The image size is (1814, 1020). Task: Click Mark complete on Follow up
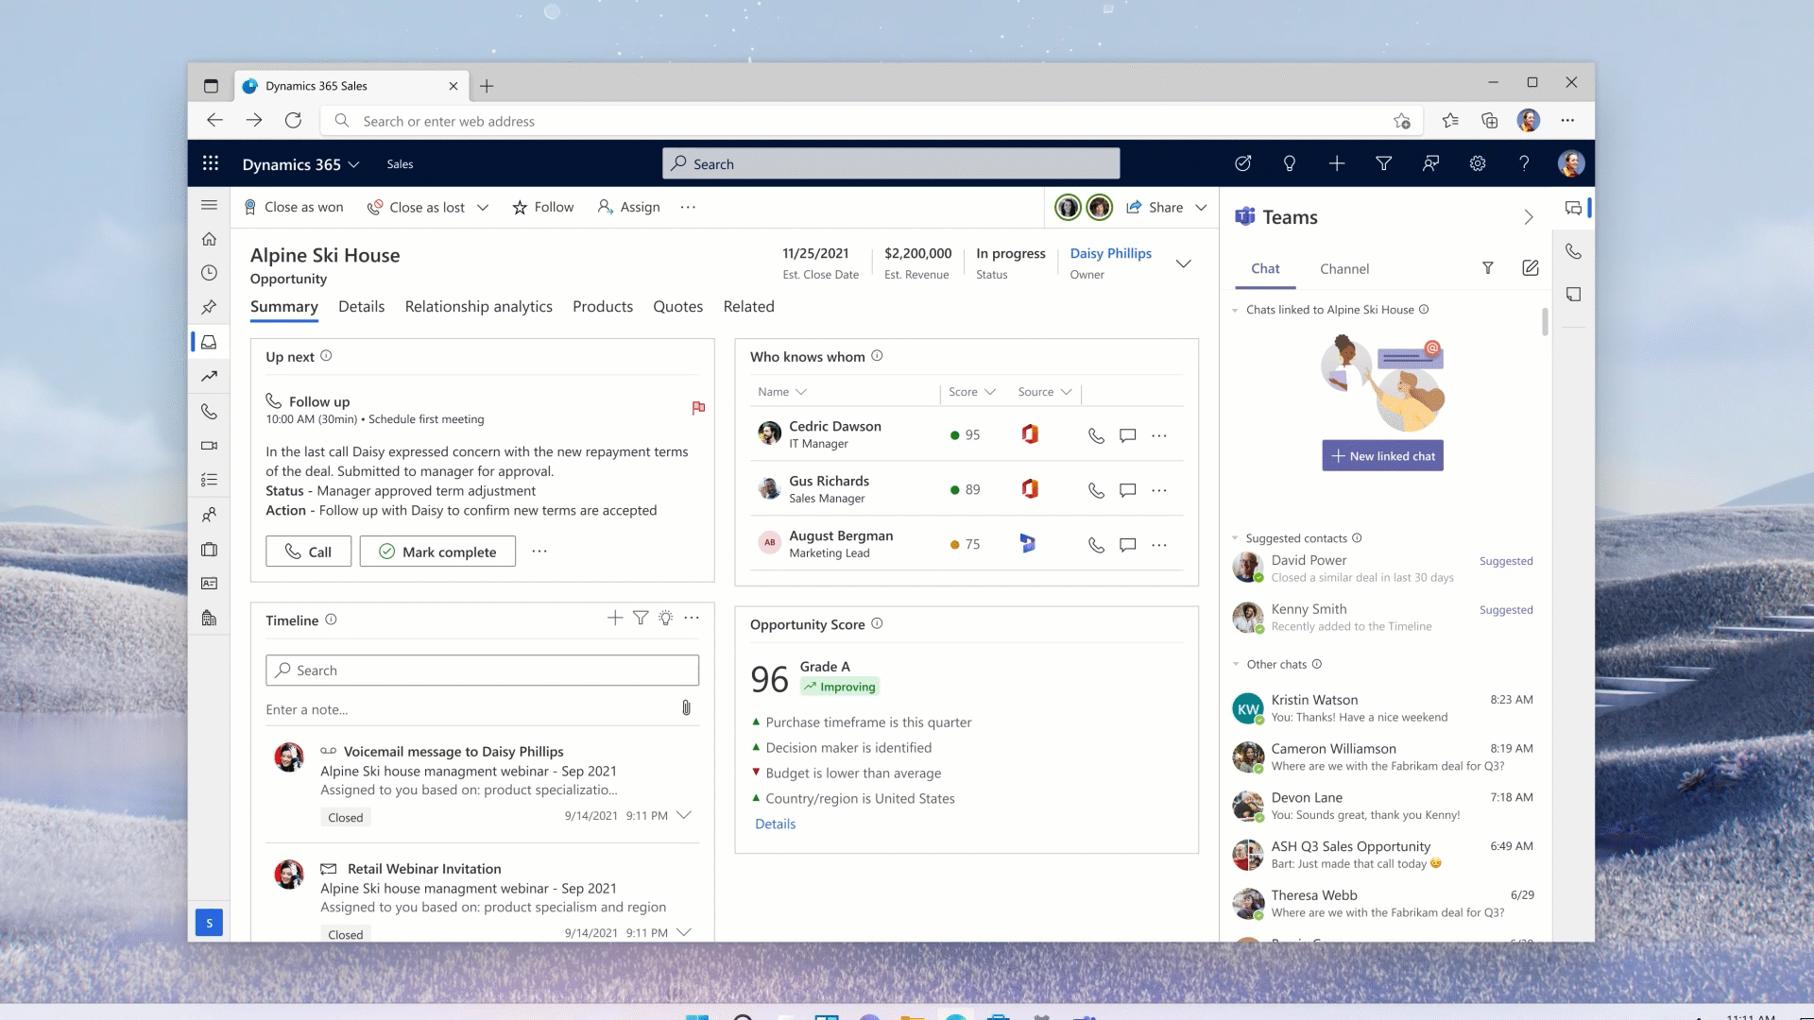tap(437, 552)
